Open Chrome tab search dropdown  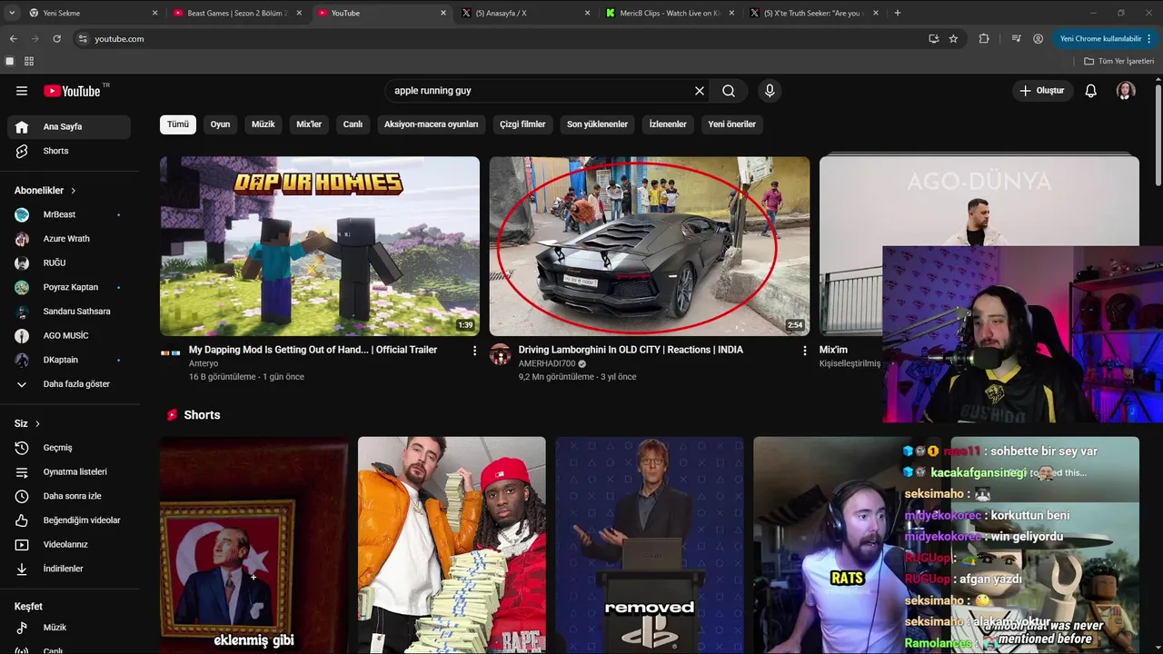click(12, 13)
